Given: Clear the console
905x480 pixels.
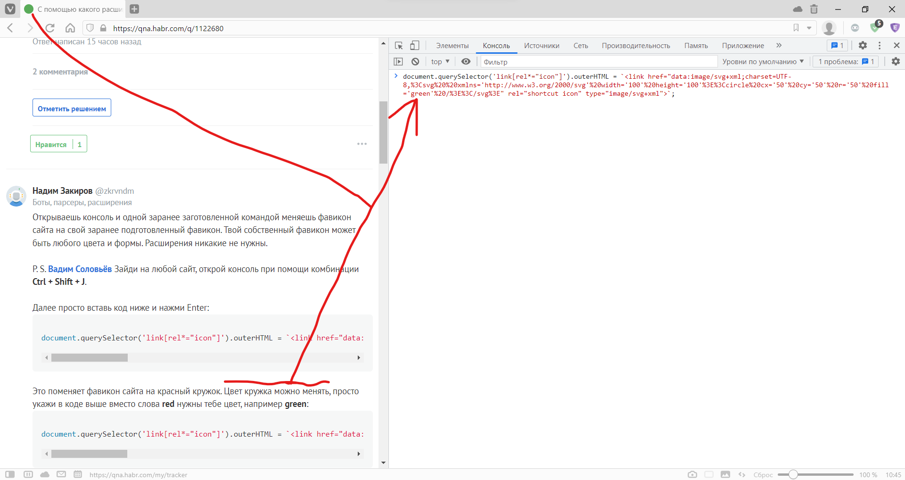Looking at the screenshot, I should tap(415, 61).
